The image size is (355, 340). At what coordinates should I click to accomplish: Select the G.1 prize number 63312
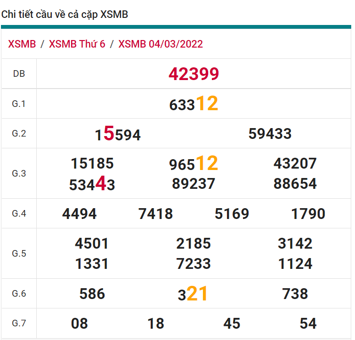[x=194, y=104]
